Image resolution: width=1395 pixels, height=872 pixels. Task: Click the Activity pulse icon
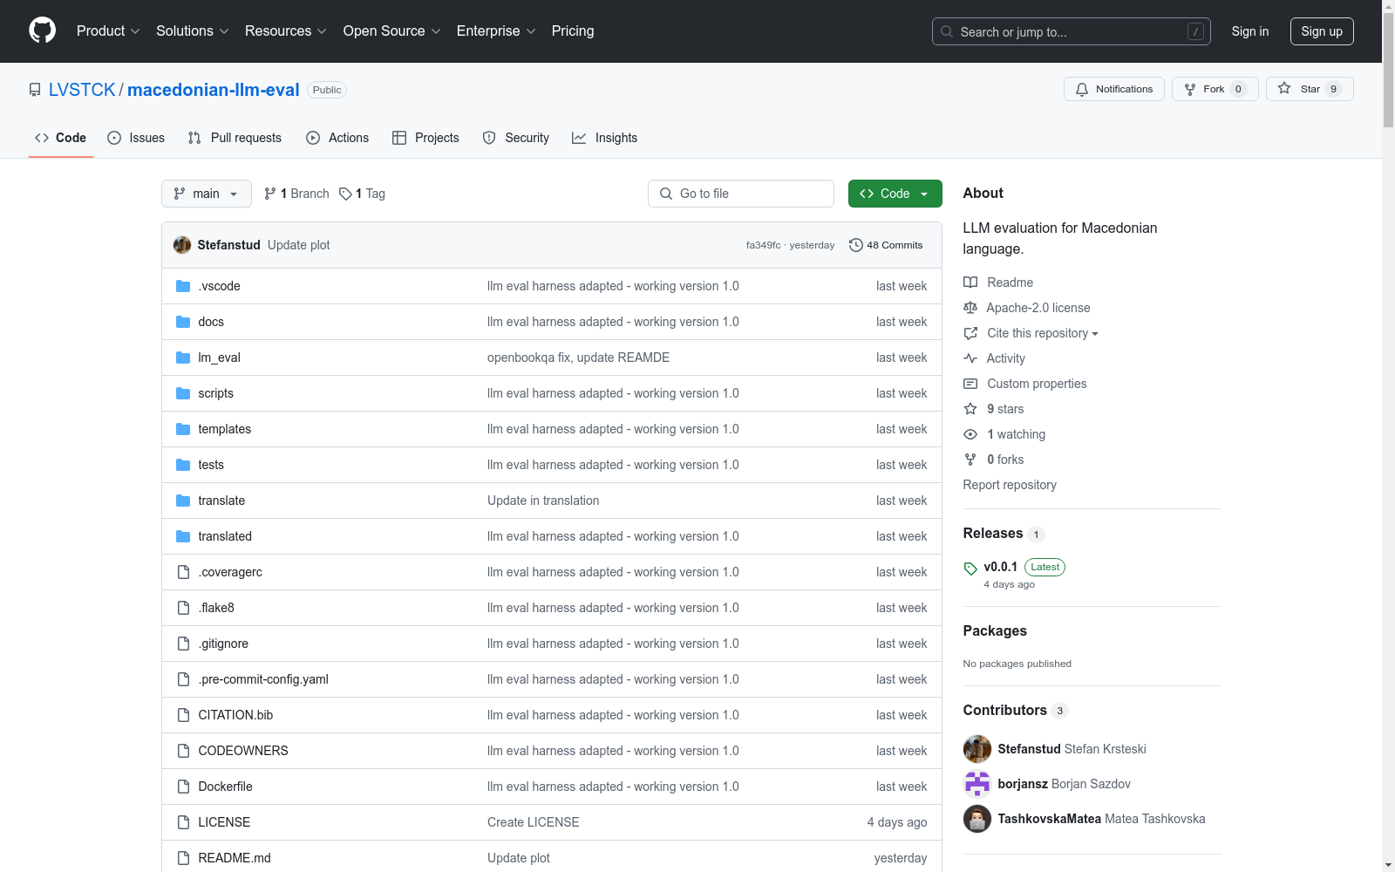970,358
